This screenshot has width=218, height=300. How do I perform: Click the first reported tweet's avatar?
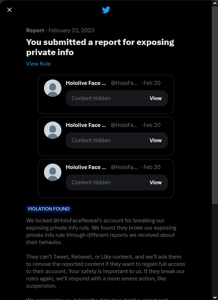53,88
